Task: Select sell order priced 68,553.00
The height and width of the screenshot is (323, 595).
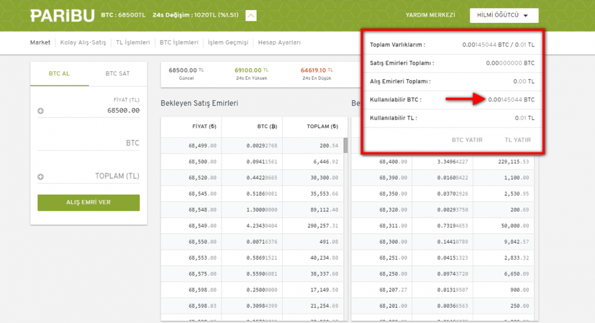Action: coord(252,258)
